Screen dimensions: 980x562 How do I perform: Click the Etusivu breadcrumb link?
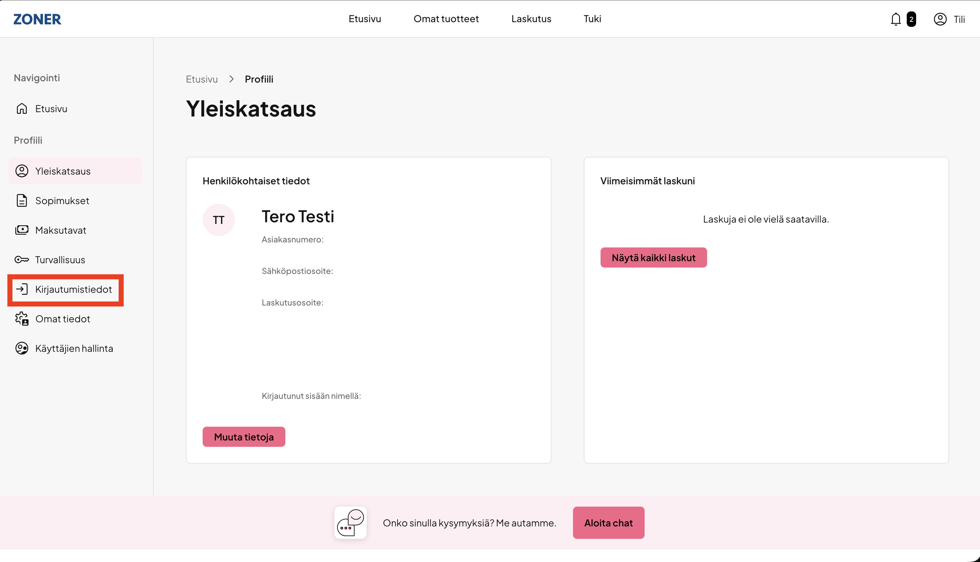[202, 79]
